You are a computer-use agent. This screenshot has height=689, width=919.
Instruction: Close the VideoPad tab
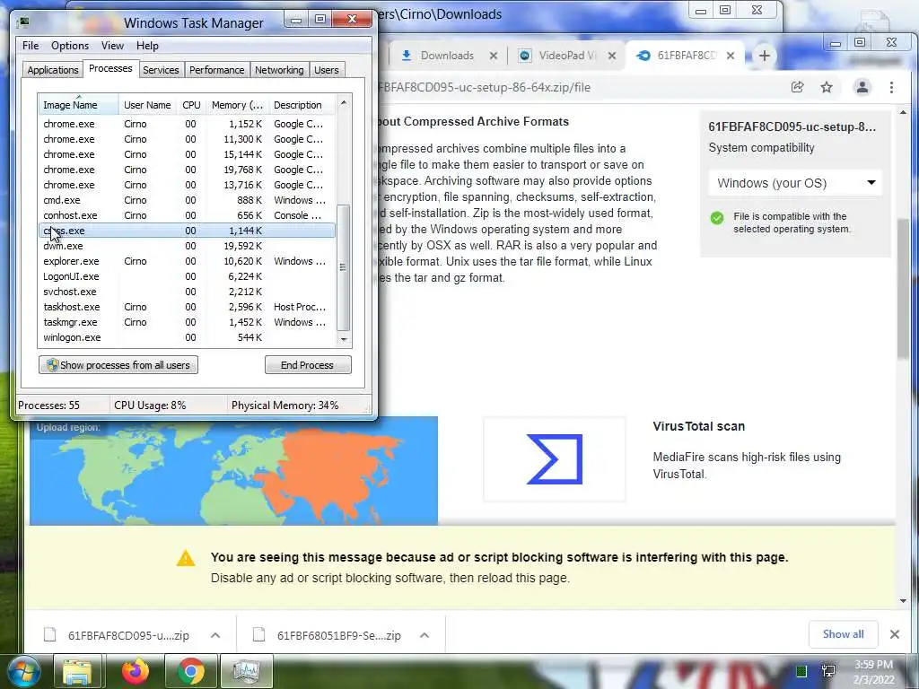[612, 56]
